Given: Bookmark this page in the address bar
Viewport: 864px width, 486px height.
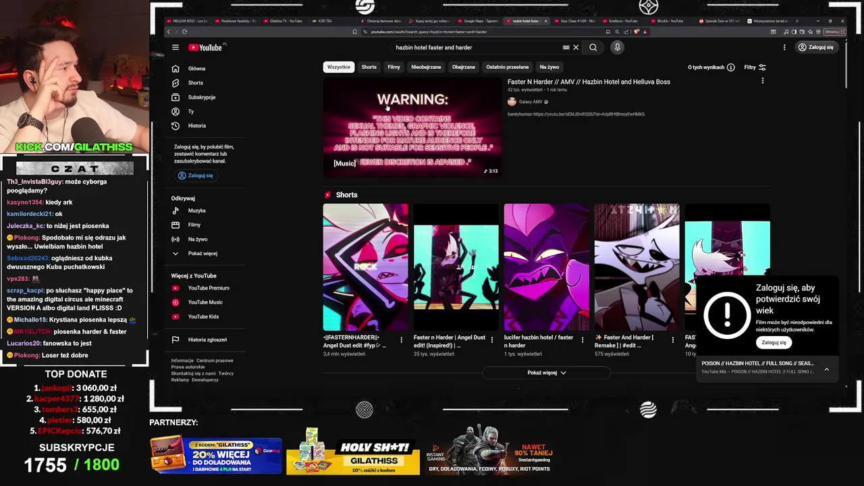Looking at the screenshot, I should (x=355, y=32).
